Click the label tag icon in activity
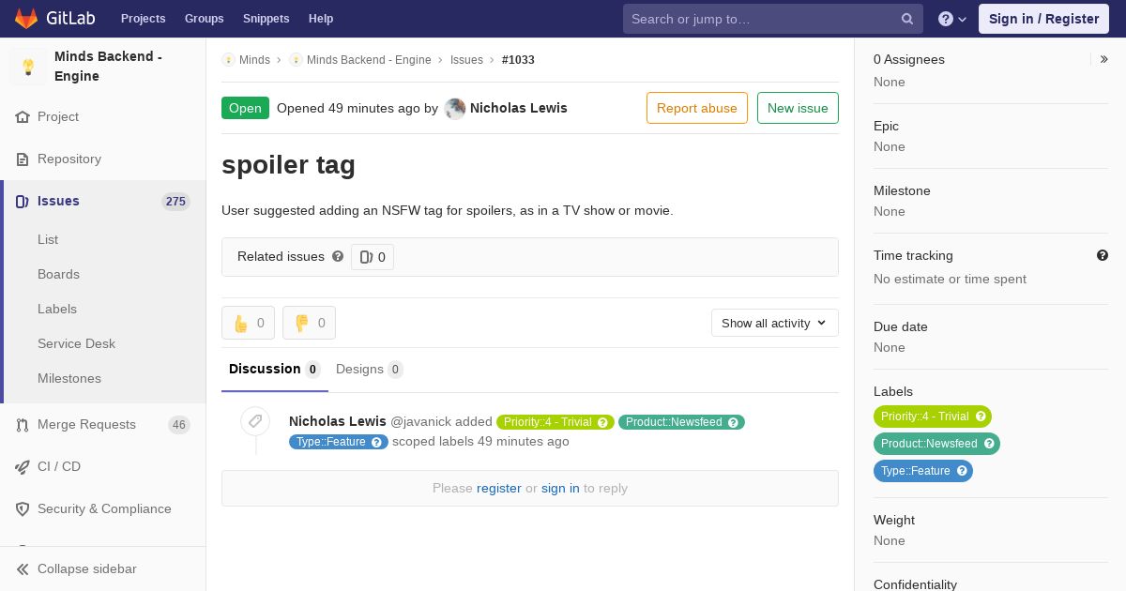 tap(255, 421)
